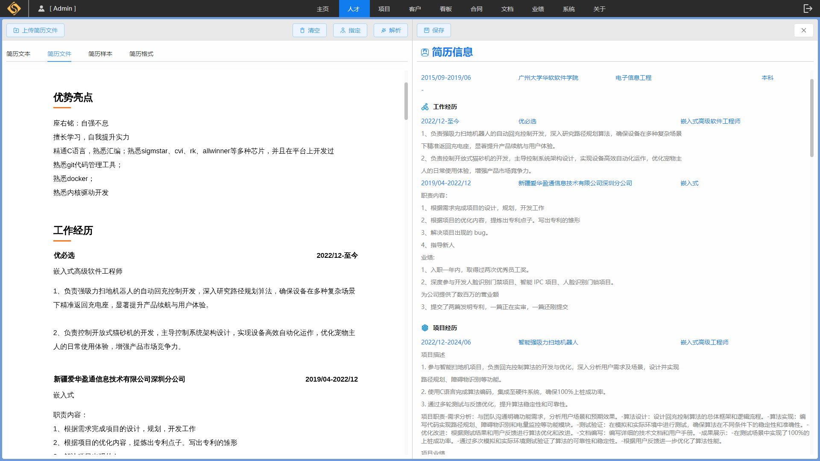
Task: Open the 关于 menu
Action: (x=600, y=9)
